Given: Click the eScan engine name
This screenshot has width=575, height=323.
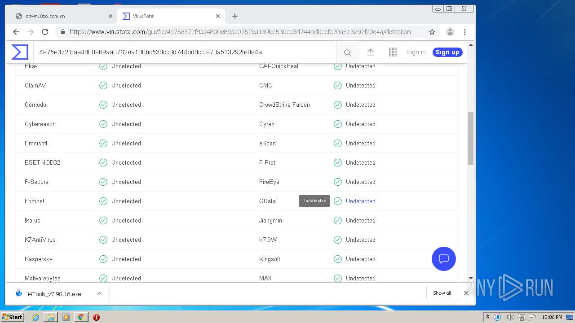Looking at the screenshot, I should click(x=267, y=143).
